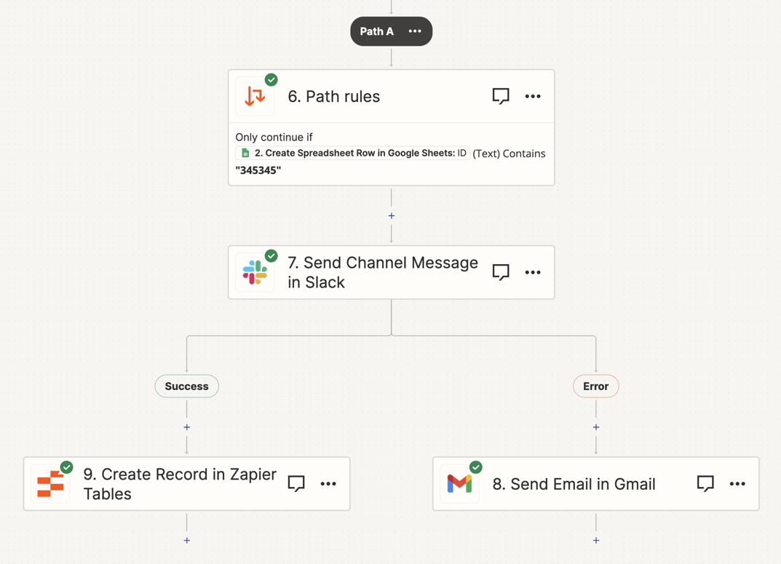Click the green checkmark badge on step 6
Viewport: 781px width, 564px height.
(271, 79)
